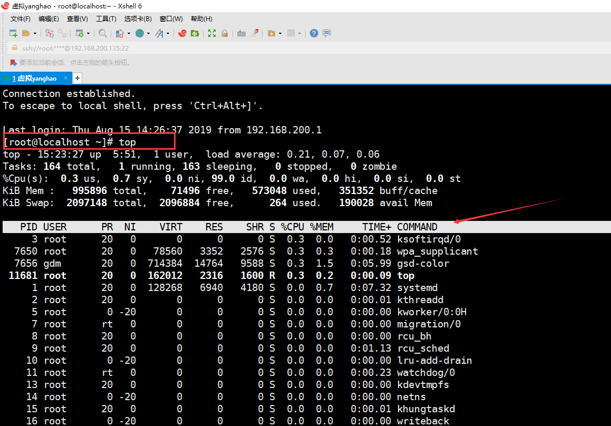This screenshot has height=426, width=611.
Task: Click the PID column header in top
Action: click(x=29, y=227)
